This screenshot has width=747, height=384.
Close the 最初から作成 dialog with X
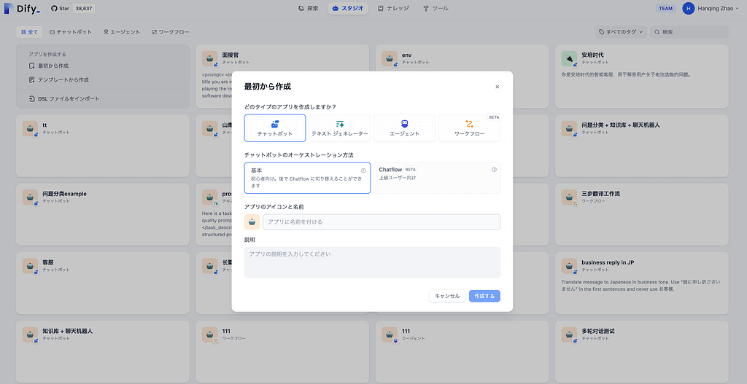click(x=498, y=87)
